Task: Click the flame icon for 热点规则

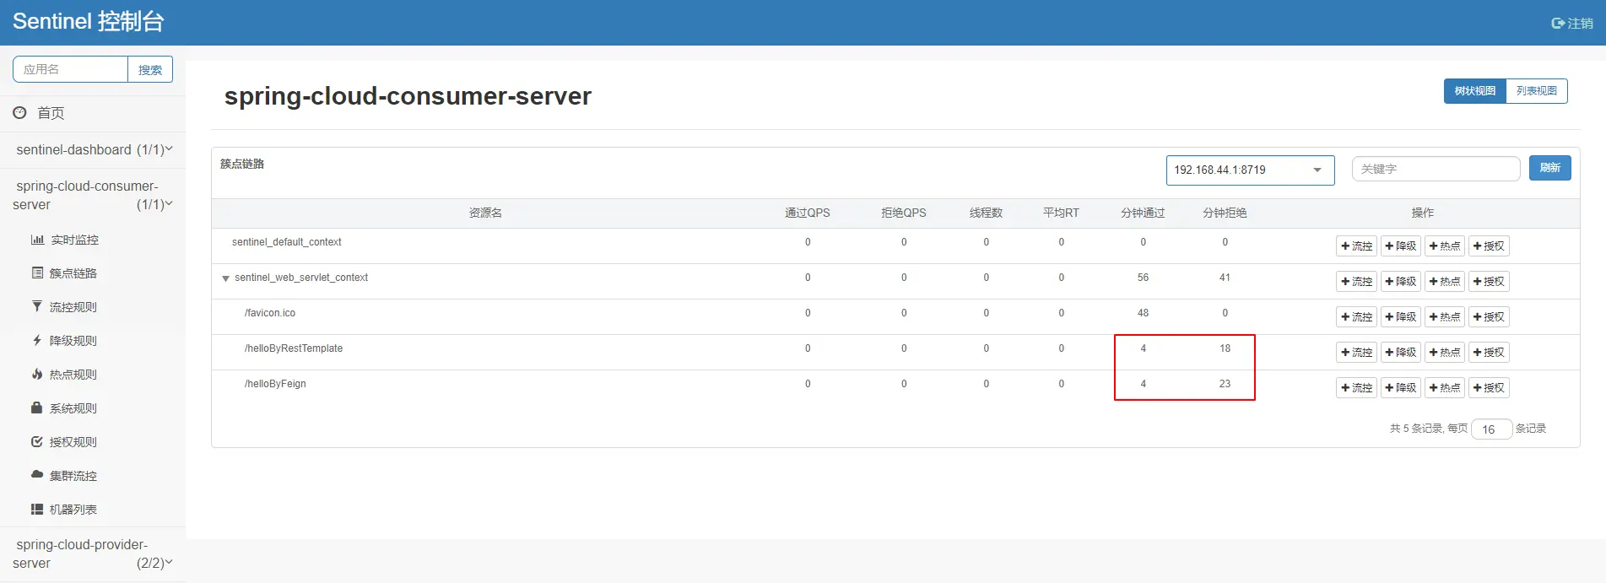Action: (x=37, y=374)
